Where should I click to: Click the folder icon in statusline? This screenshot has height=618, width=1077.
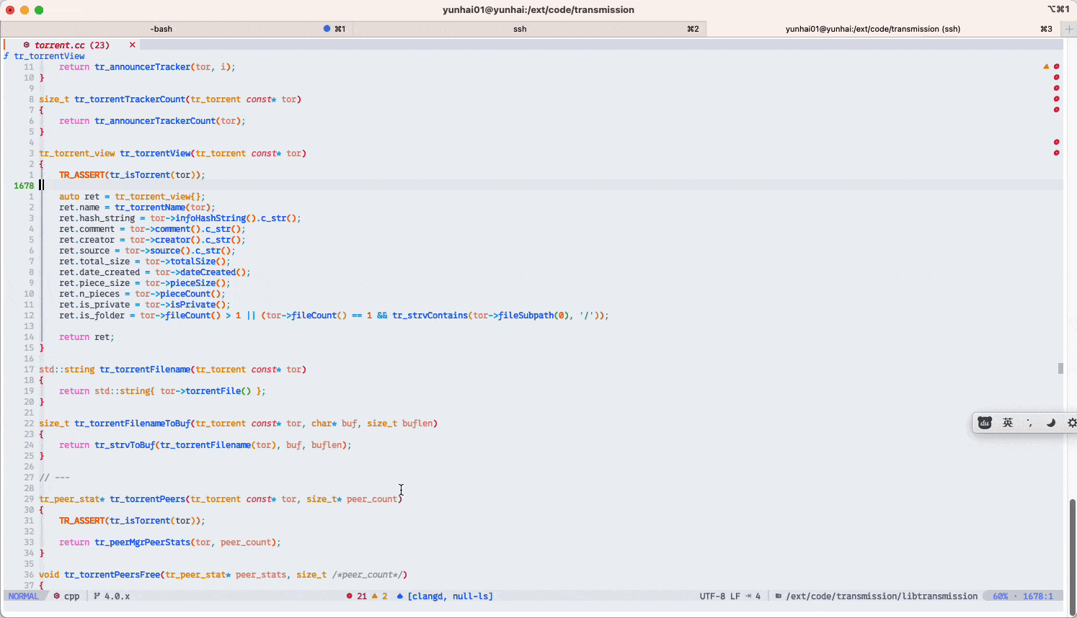pos(779,596)
